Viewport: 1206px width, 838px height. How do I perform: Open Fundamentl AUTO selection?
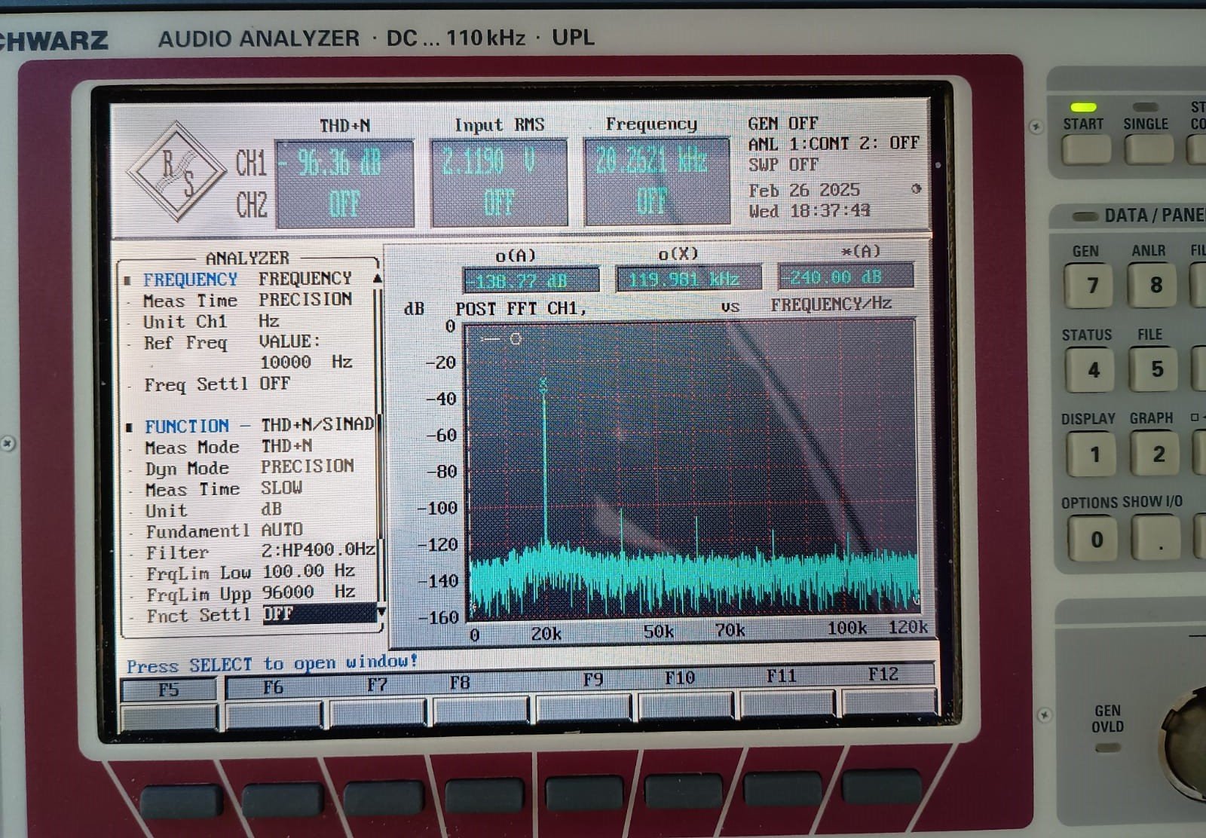click(283, 530)
